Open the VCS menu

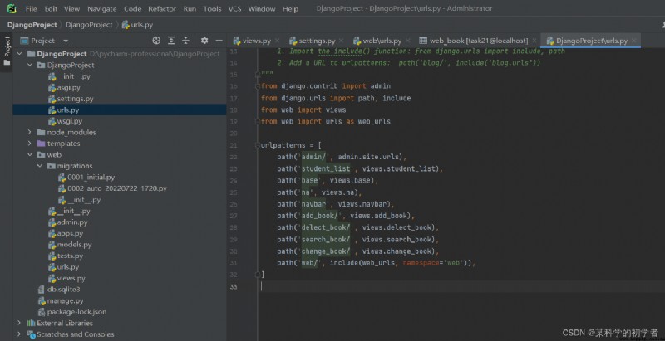(x=234, y=9)
